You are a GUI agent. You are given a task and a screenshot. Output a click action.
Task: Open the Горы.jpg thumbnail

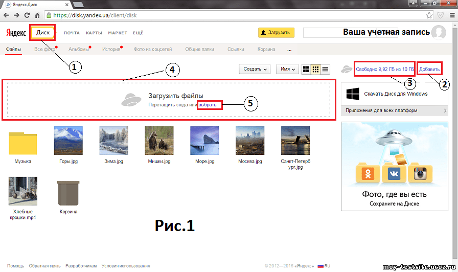[68, 140]
